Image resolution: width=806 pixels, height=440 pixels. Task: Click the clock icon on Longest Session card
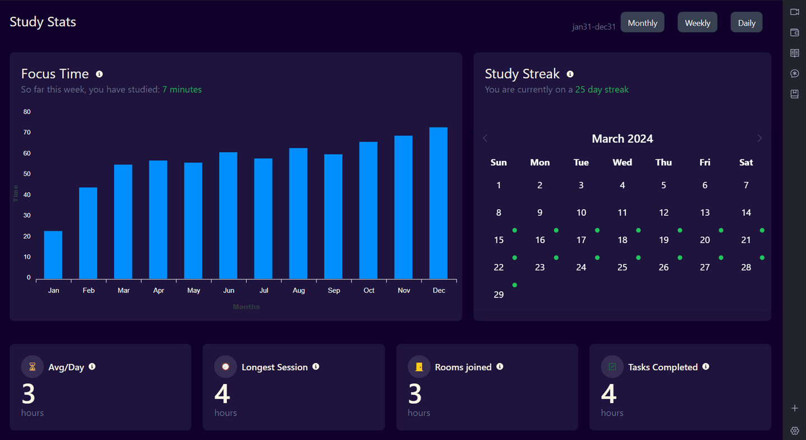pos(226,367)
